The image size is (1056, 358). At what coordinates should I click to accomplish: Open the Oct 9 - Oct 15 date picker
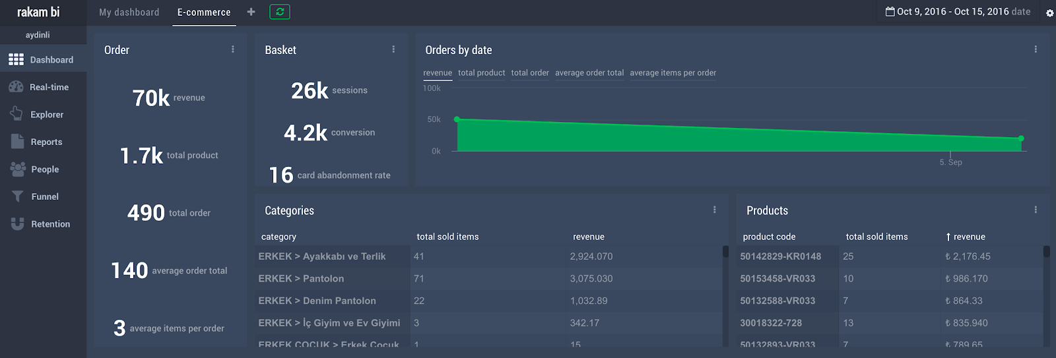pyautogui.click(x=958, y=12)
